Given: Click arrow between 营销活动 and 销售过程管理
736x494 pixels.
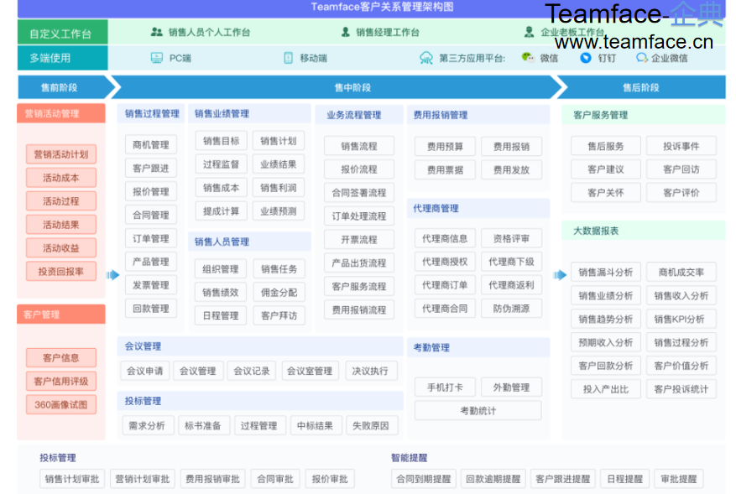Looking at the screenshot, I should coord(112,274).
